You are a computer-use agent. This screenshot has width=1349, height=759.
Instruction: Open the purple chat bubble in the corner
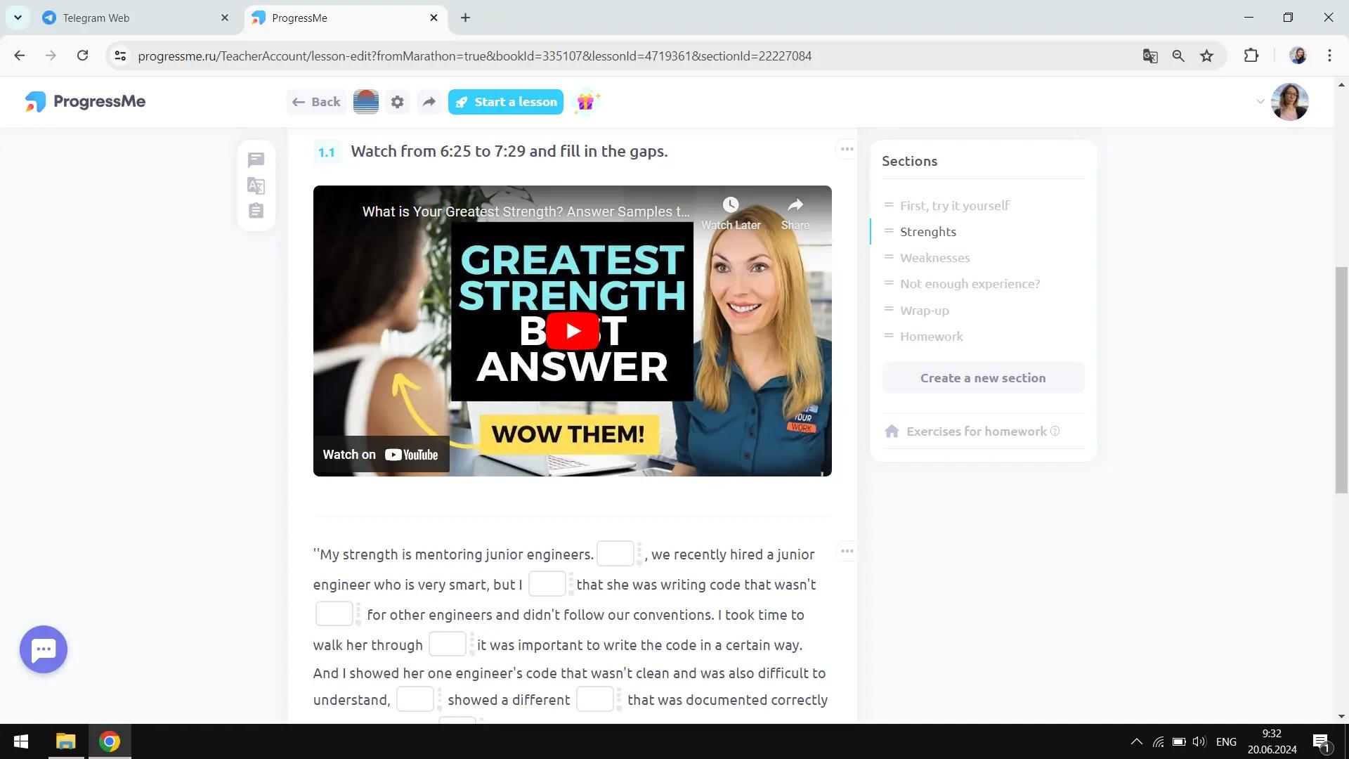[43, 649]
